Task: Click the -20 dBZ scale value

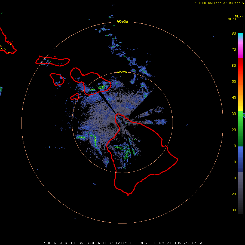Action: click(233, 194)
